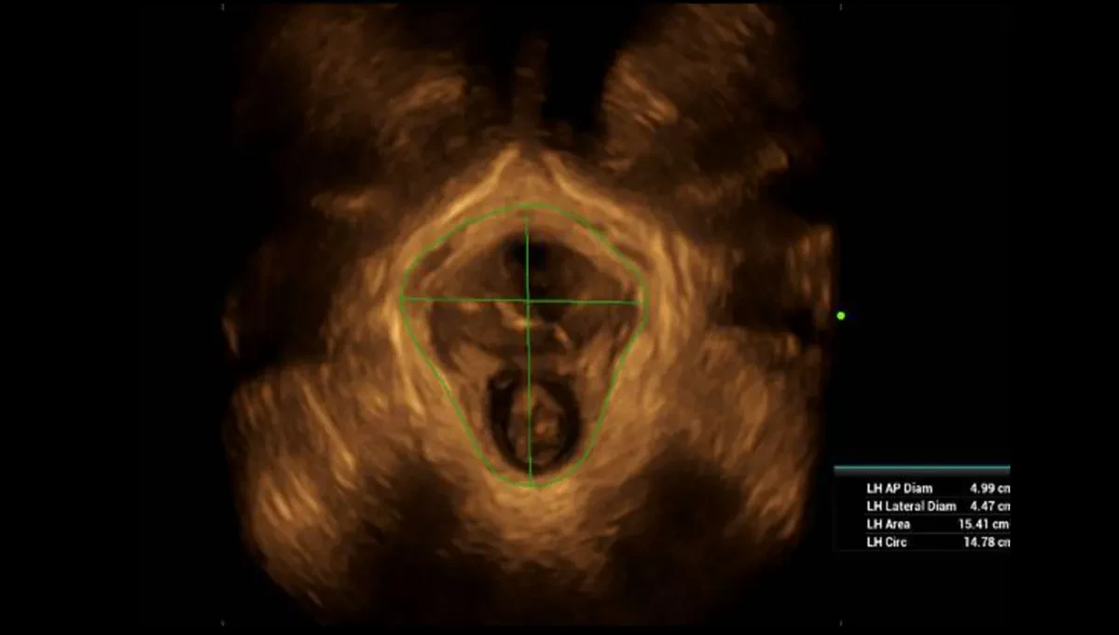Select the 4.47 cm lateral diameter value
The width and height of the screenshot is (1119, 635).
[x=989, y=506]
